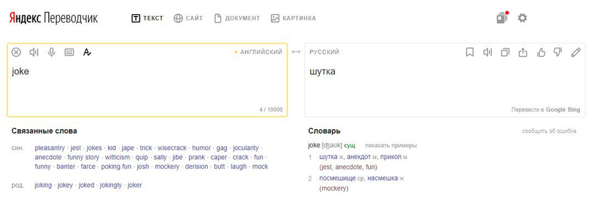Switch to the ДОКУМЕНТ tab

pos(237,18)
